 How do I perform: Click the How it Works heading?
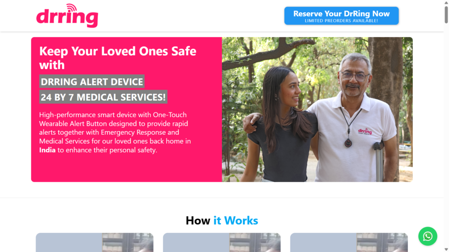pyautogui.click(x=221, y=220)
